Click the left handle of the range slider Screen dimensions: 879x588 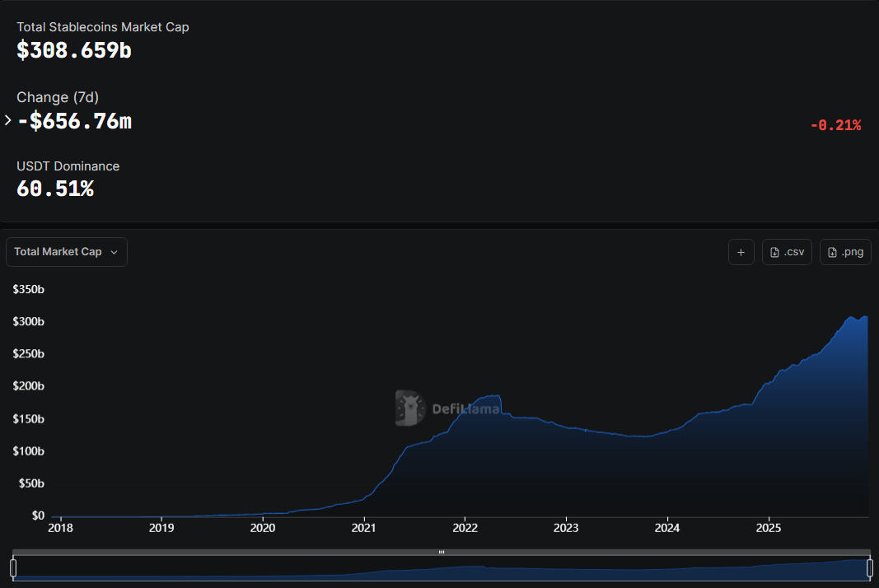click(13, 567)
